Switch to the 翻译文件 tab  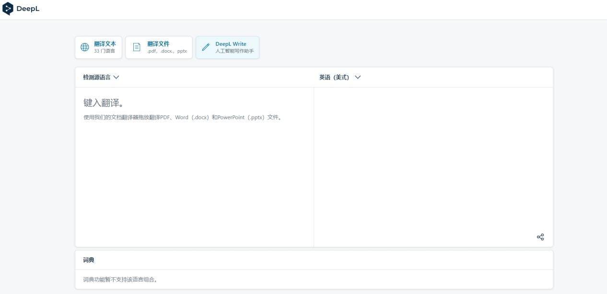159,47
